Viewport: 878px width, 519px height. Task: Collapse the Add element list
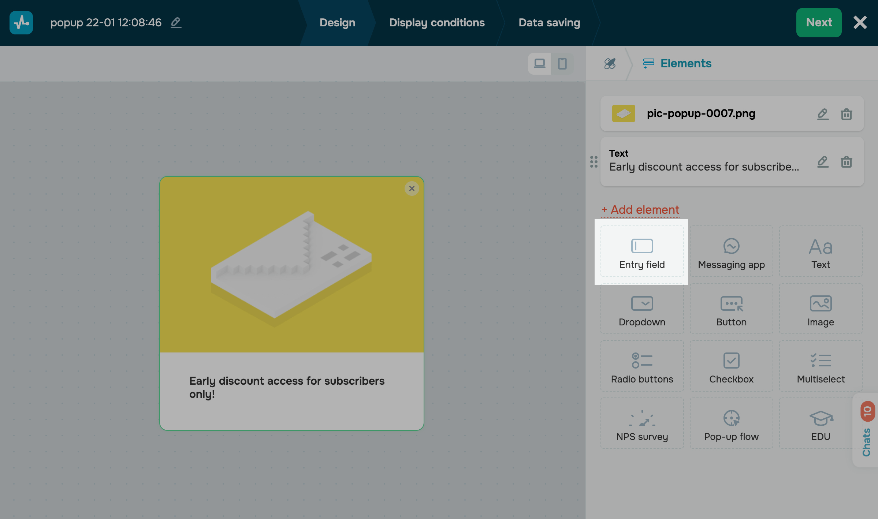[640, 210]
